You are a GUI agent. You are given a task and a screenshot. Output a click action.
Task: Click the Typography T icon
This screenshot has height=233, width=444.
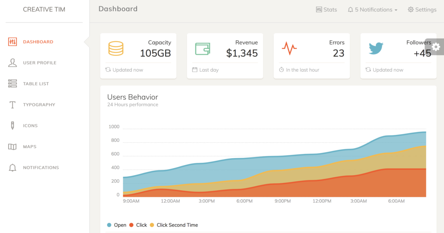[13, 105]
